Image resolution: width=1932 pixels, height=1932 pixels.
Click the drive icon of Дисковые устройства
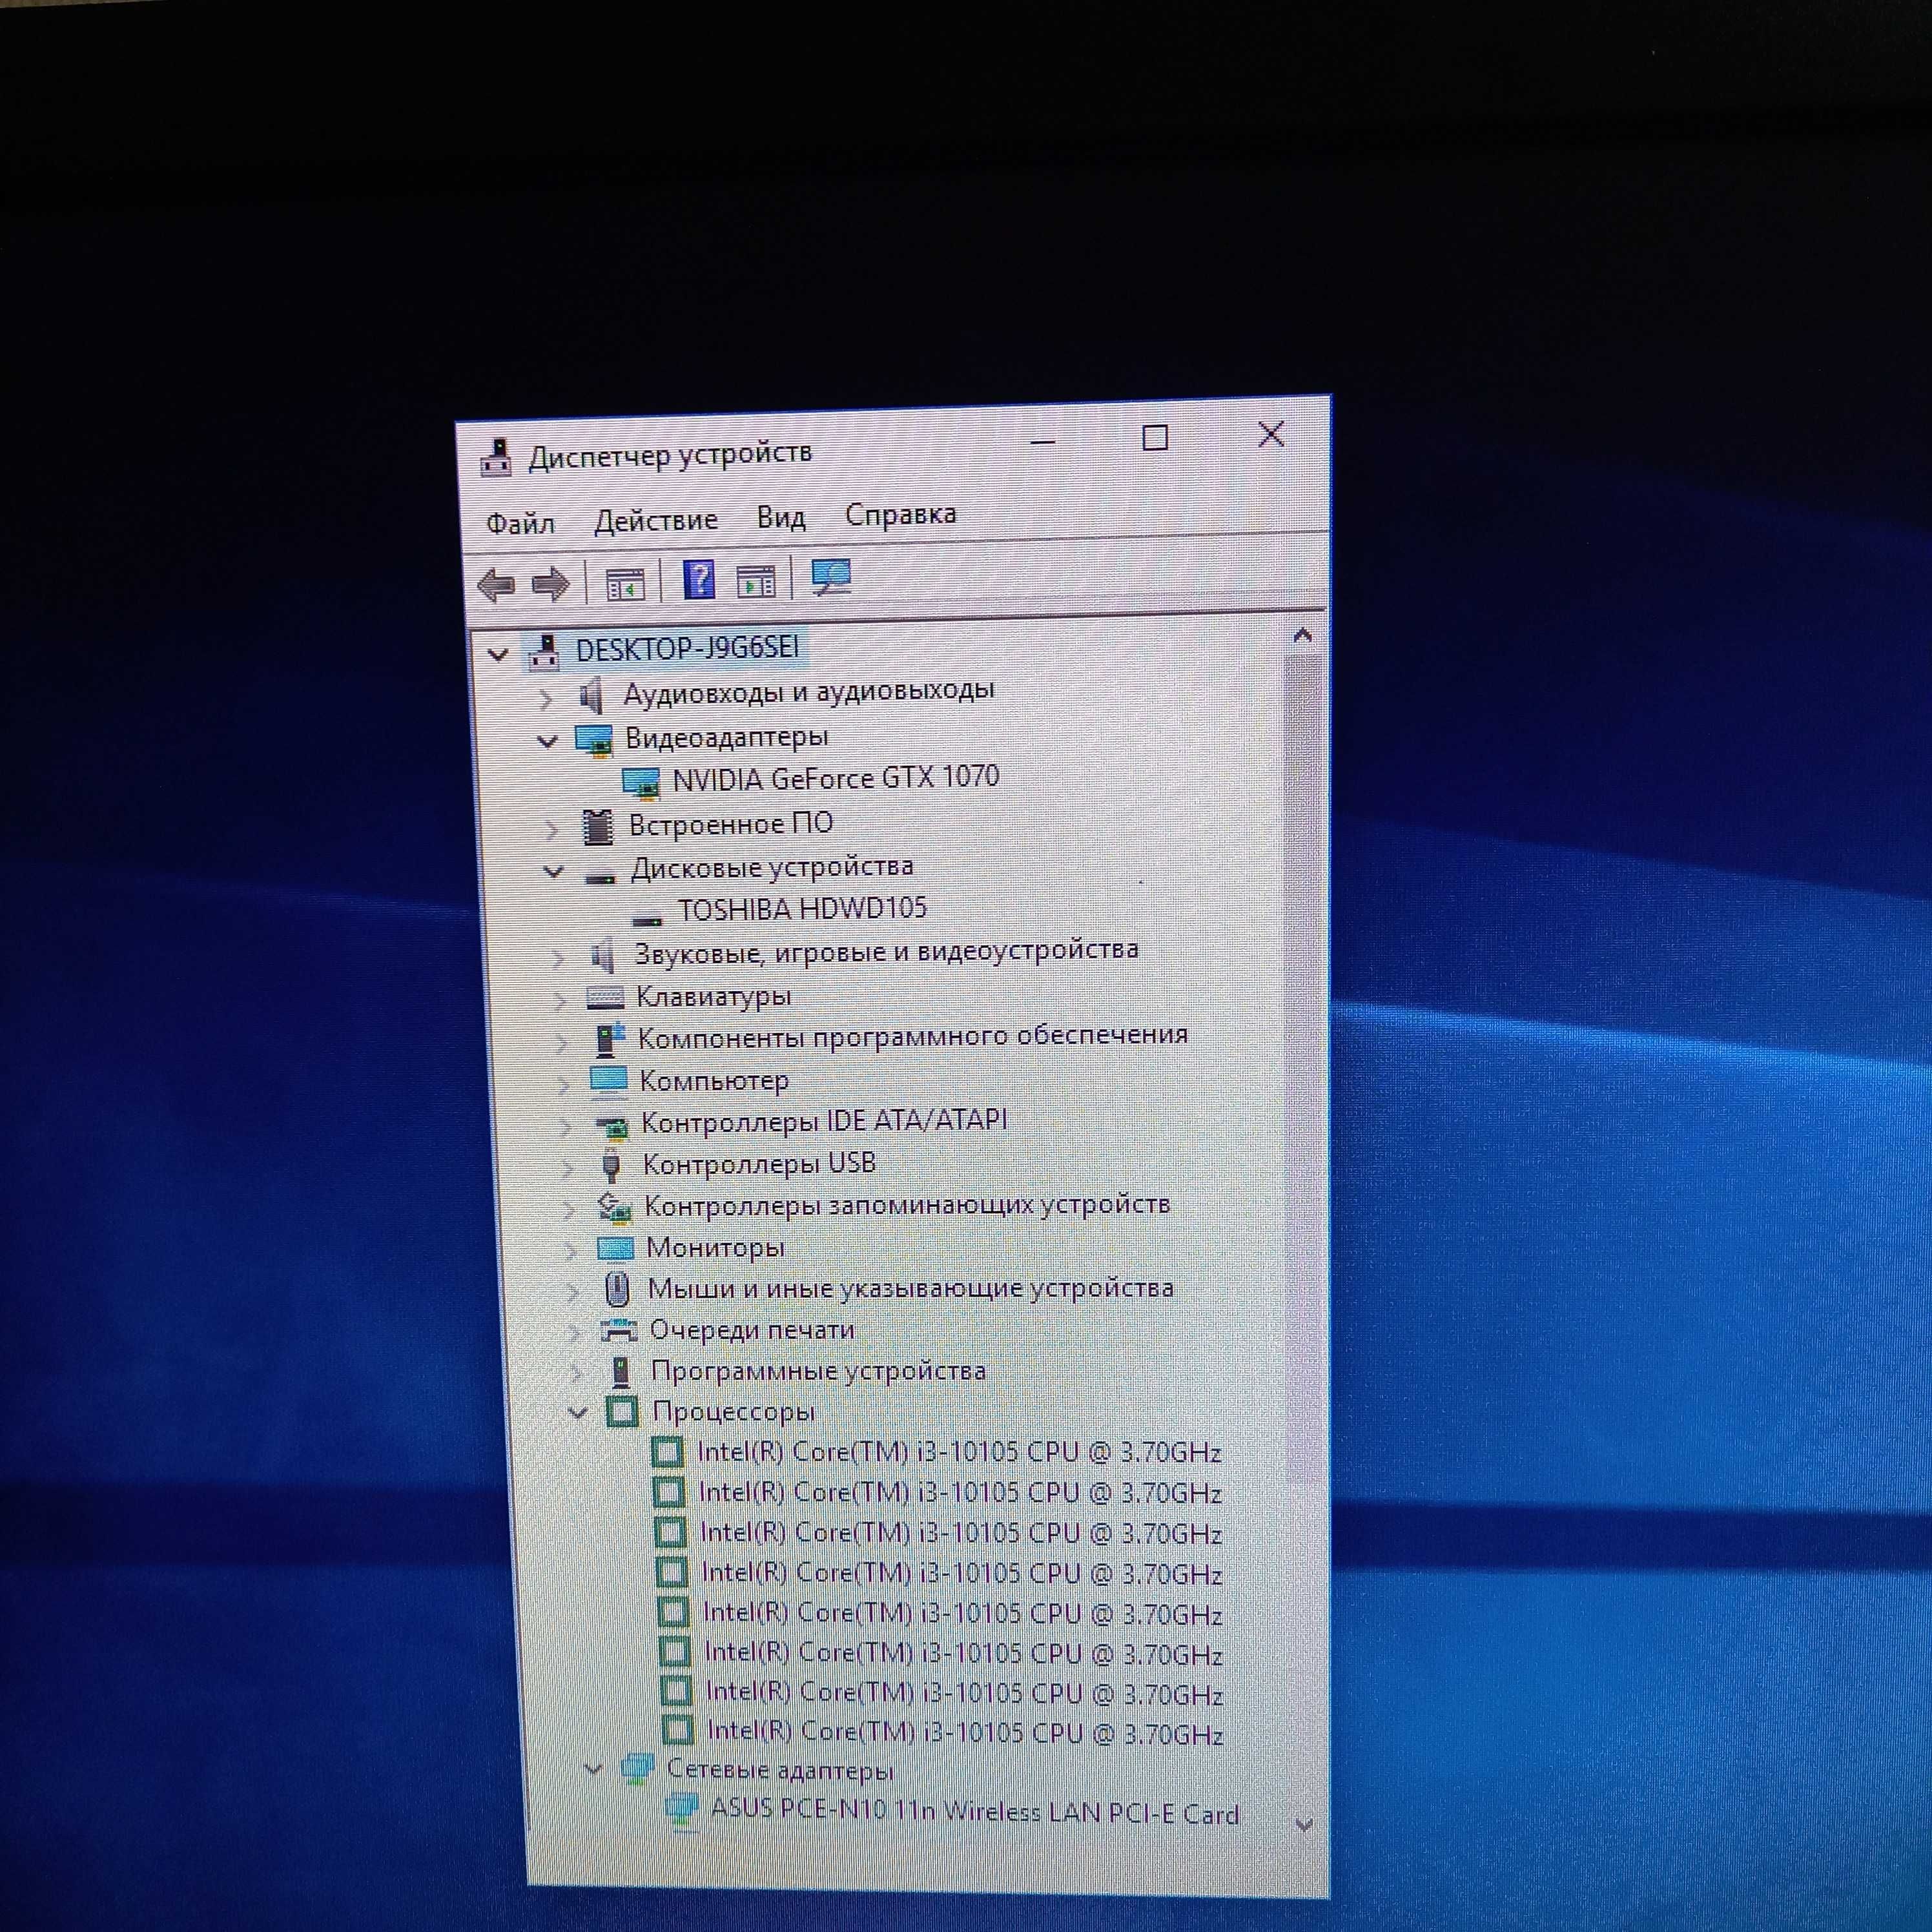click(x=600, y=877)
